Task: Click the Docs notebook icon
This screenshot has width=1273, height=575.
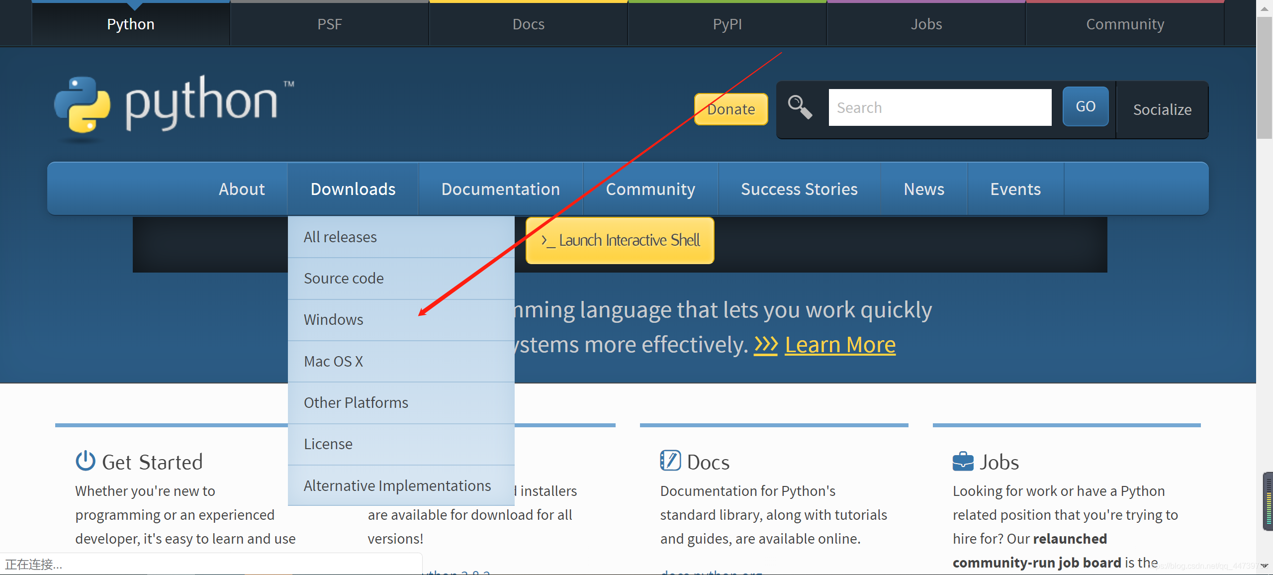Action: pos(670,461)
